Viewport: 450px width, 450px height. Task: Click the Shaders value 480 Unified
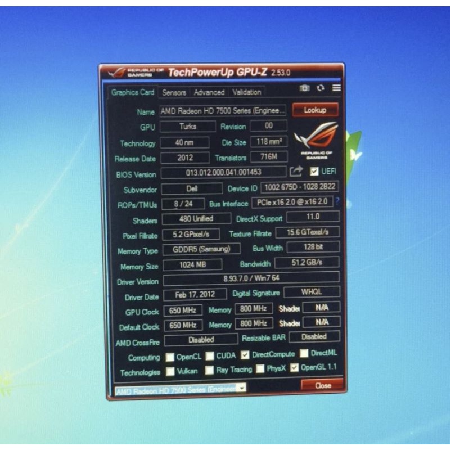196,219
